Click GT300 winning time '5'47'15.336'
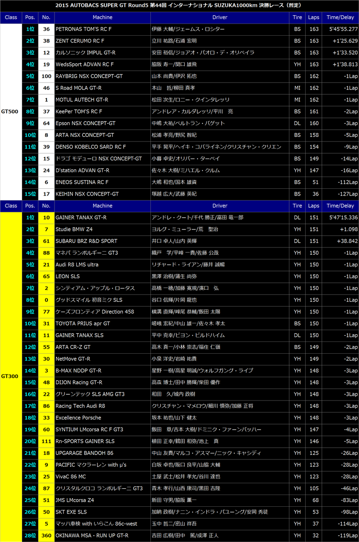Screen dimensions: 359x542 click(342, 217)
